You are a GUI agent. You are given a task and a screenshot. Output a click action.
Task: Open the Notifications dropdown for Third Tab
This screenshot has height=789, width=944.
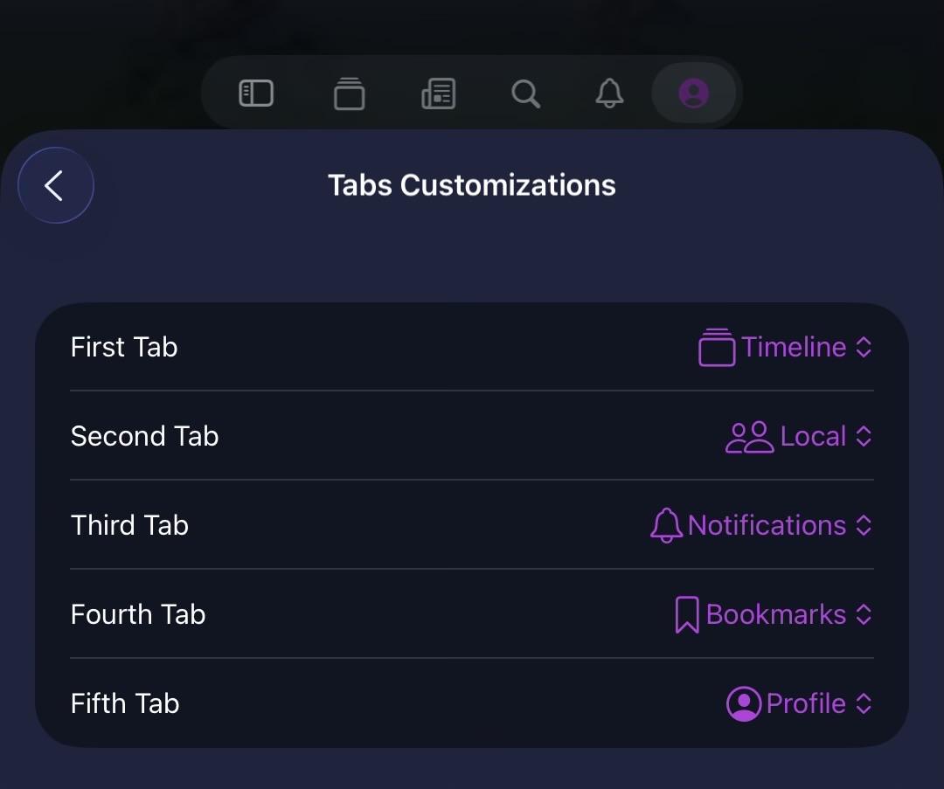coord(761,525)
